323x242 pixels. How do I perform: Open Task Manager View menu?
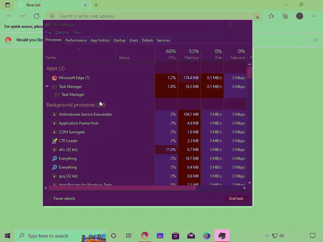point(77,32)
